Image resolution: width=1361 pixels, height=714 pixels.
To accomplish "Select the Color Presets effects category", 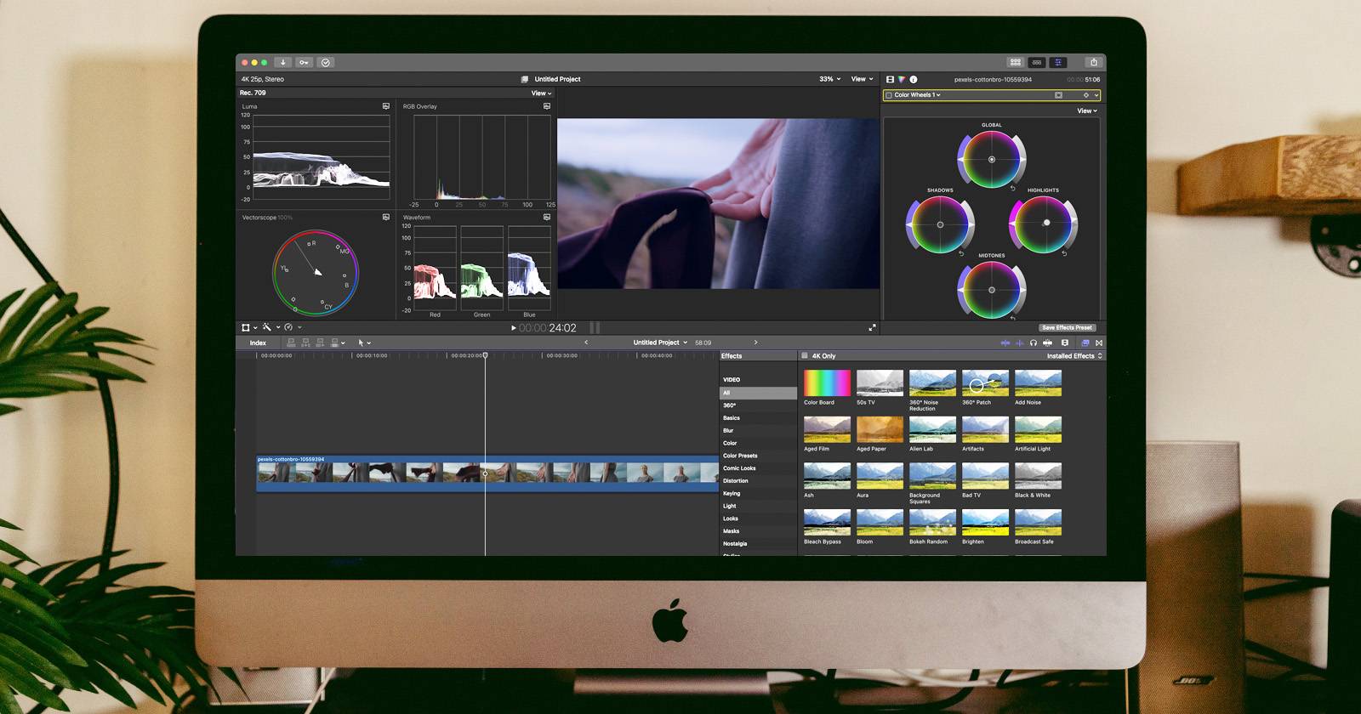I will pyautogui.click(x=740, y=456).
